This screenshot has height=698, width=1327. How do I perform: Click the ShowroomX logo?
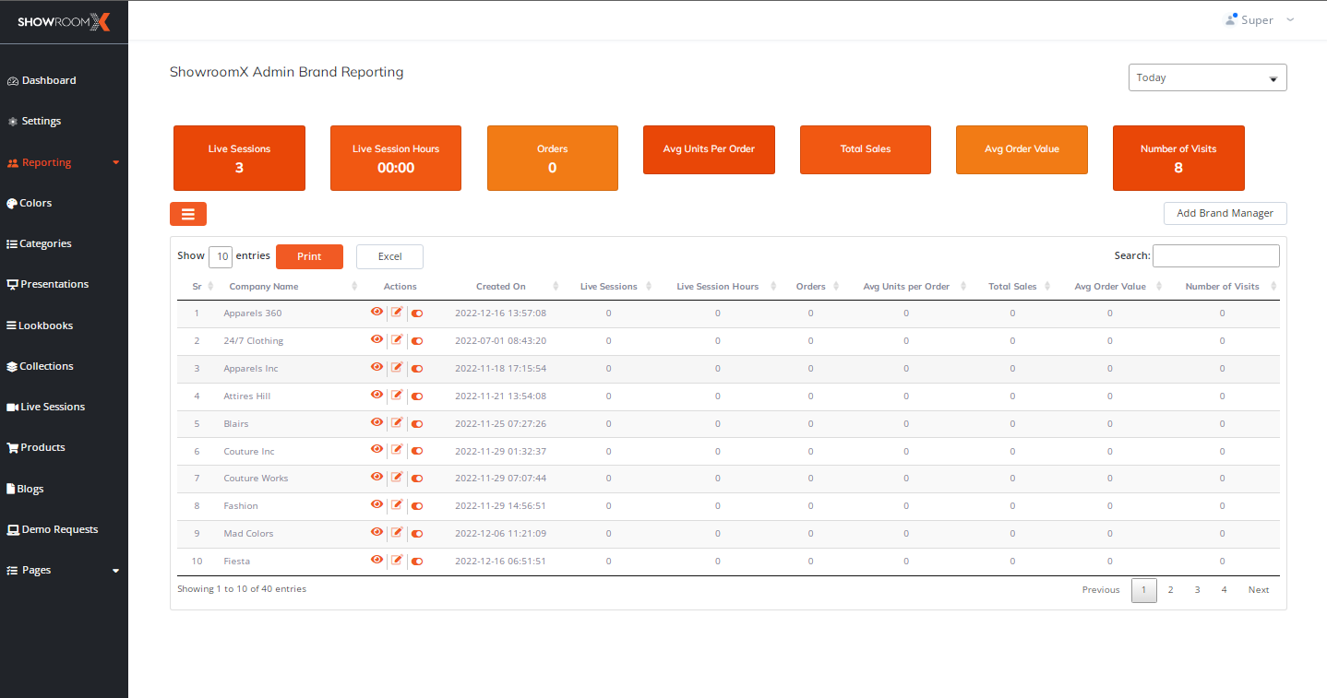(64, 21)
